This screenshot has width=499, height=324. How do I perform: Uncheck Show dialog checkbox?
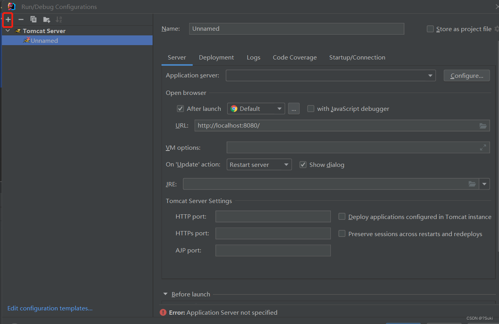[303, 165]
